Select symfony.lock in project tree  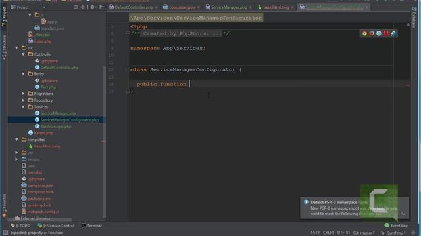(39, 205)
